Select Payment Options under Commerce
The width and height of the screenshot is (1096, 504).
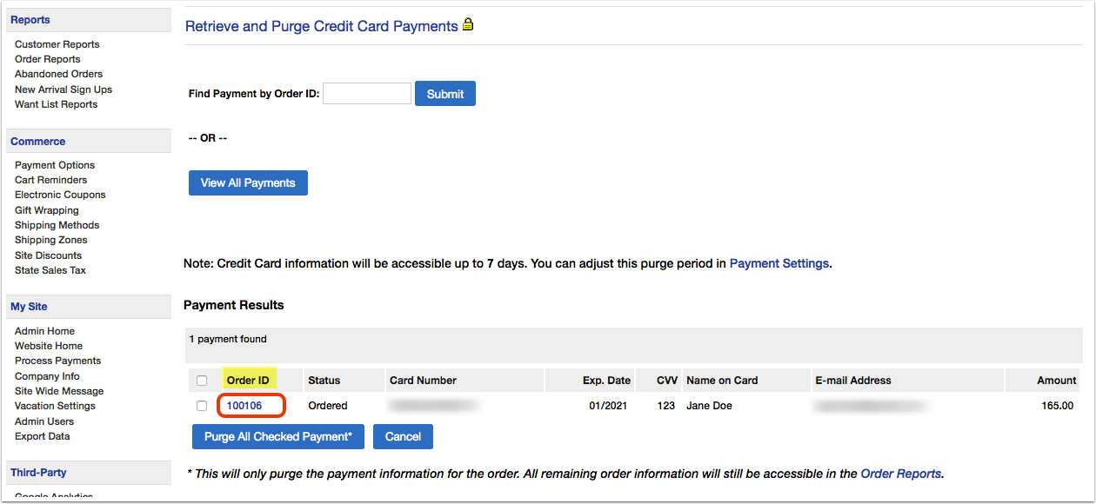55,165
